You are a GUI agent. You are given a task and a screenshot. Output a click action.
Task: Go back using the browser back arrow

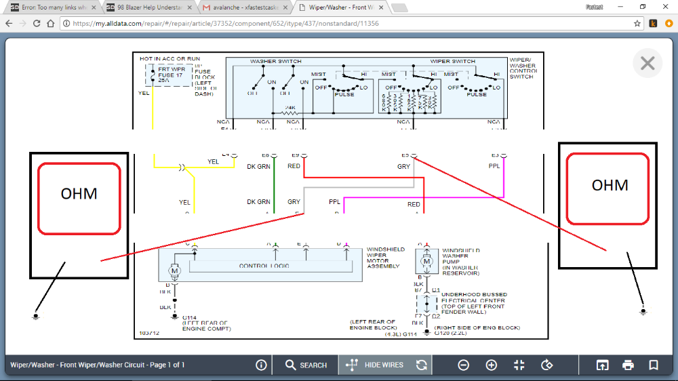coord(9,23)
